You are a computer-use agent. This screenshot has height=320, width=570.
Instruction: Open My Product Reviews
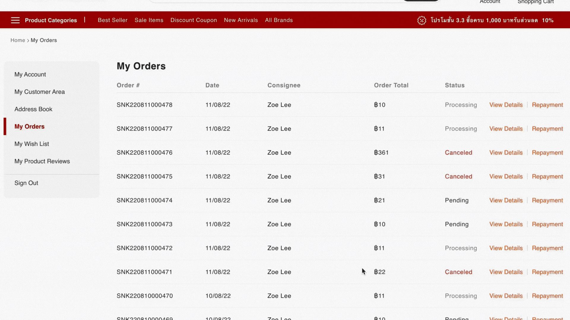coord(42,161)
